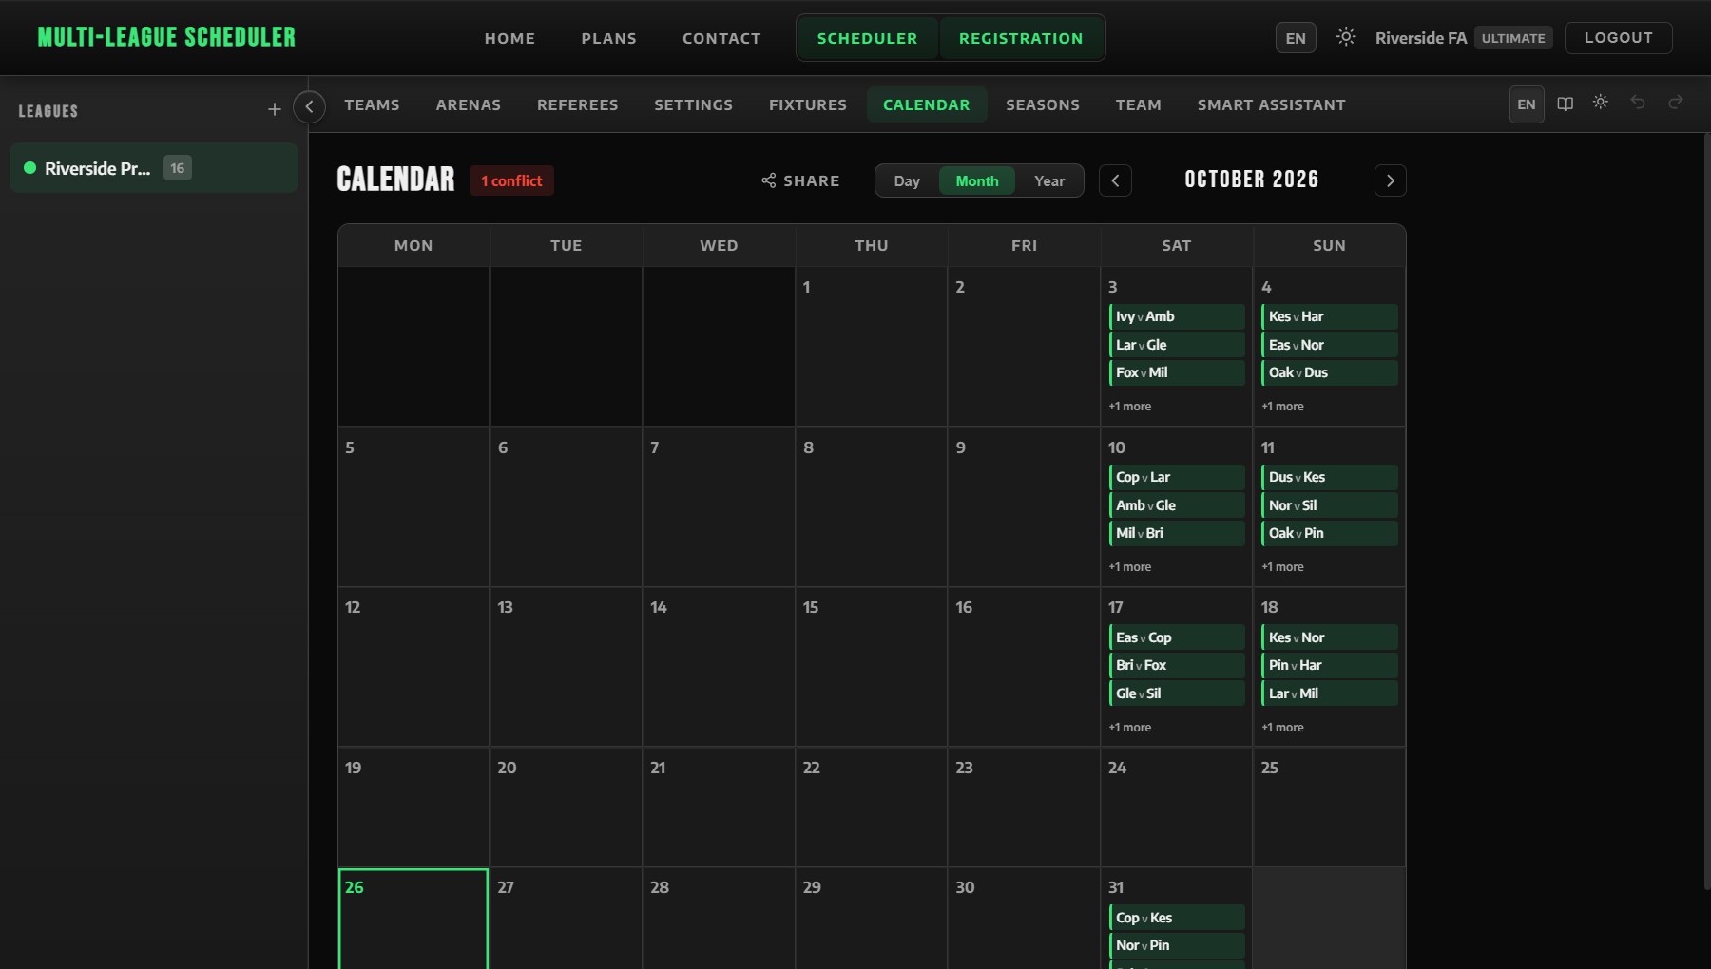
Task: Toggle sun theme icon in sub toolbar
Action: [1601, 103]
